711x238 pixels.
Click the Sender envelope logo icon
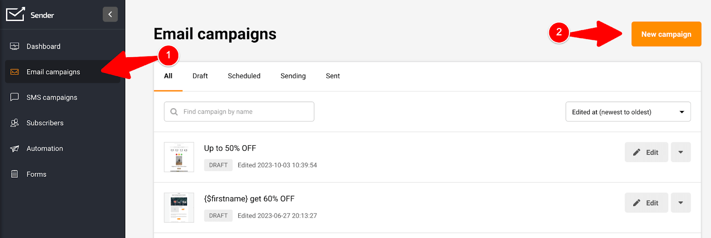[x=15, y=14]
